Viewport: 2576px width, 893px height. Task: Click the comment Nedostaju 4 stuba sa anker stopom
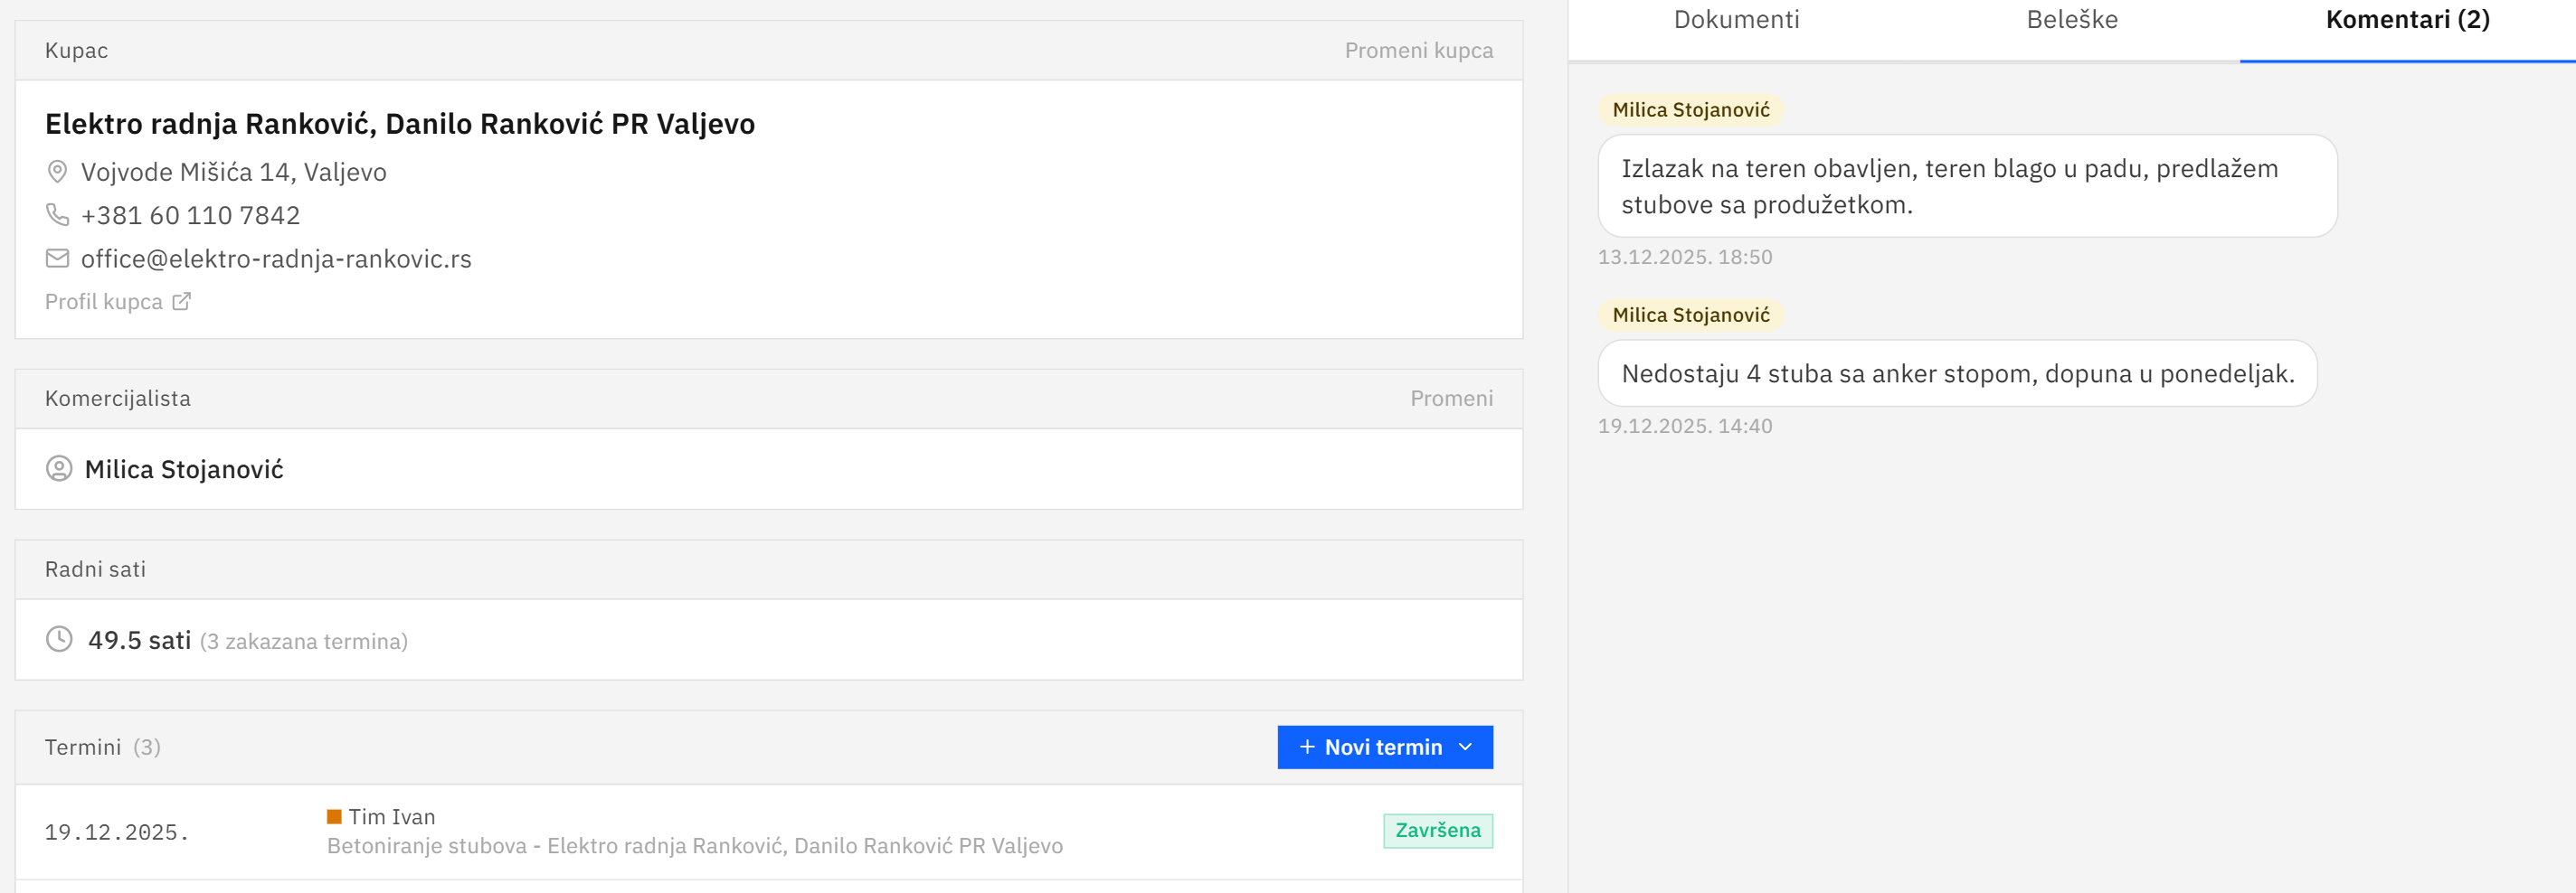pos(1957,373)
